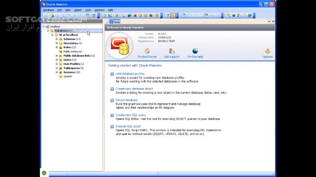Expand the Tablespaces (5) node
This screenshot has width=316, height=177.
[x=56, y=68]
